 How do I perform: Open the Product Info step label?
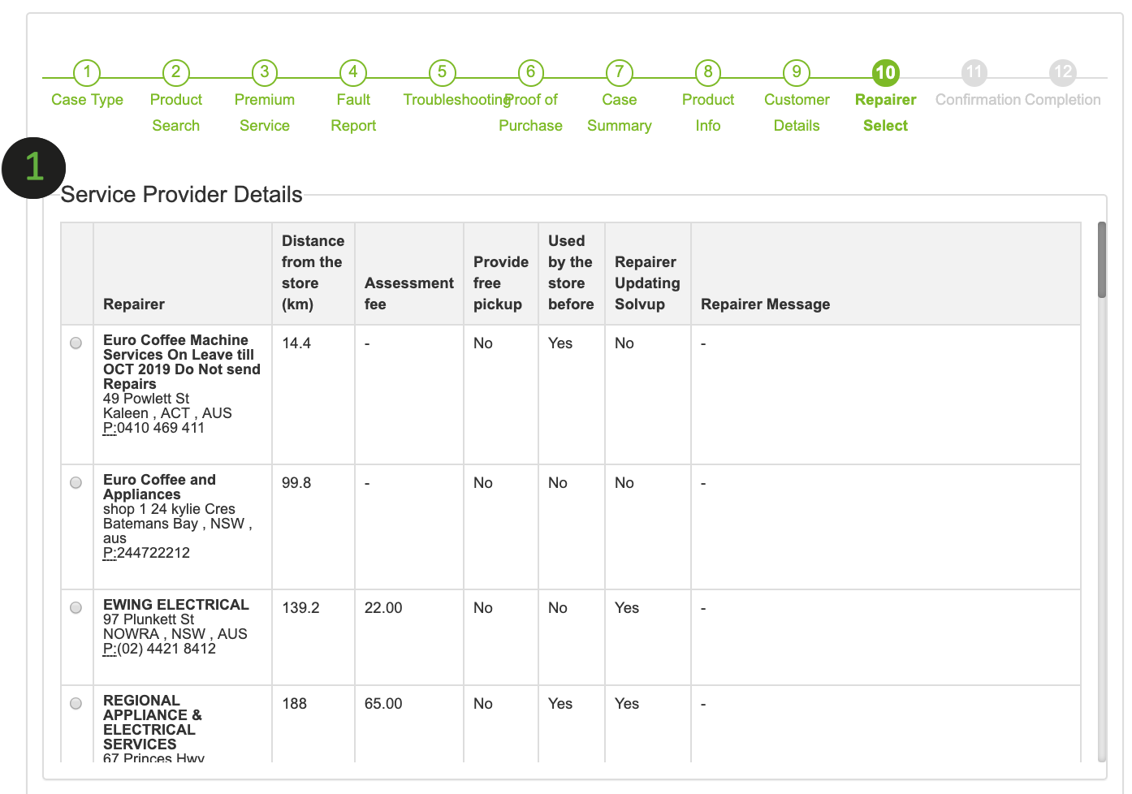tap(708, 113)
